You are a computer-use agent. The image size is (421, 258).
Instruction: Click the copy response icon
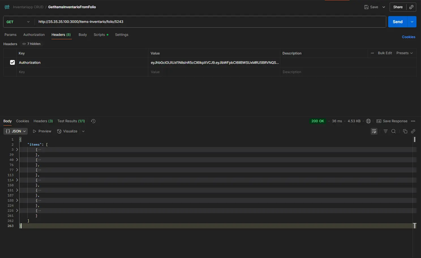405,131
